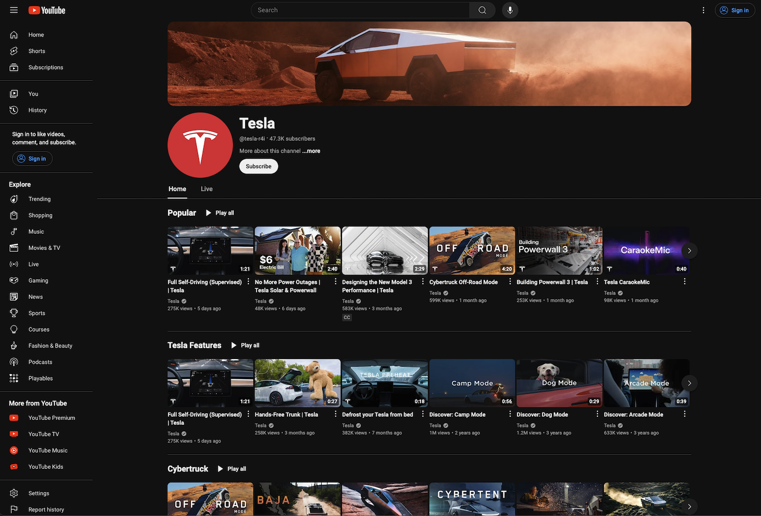Select the channel Home tab
The width and height of the screenshot is (761, 516).
pyautogui.click(x=177, y=189)
